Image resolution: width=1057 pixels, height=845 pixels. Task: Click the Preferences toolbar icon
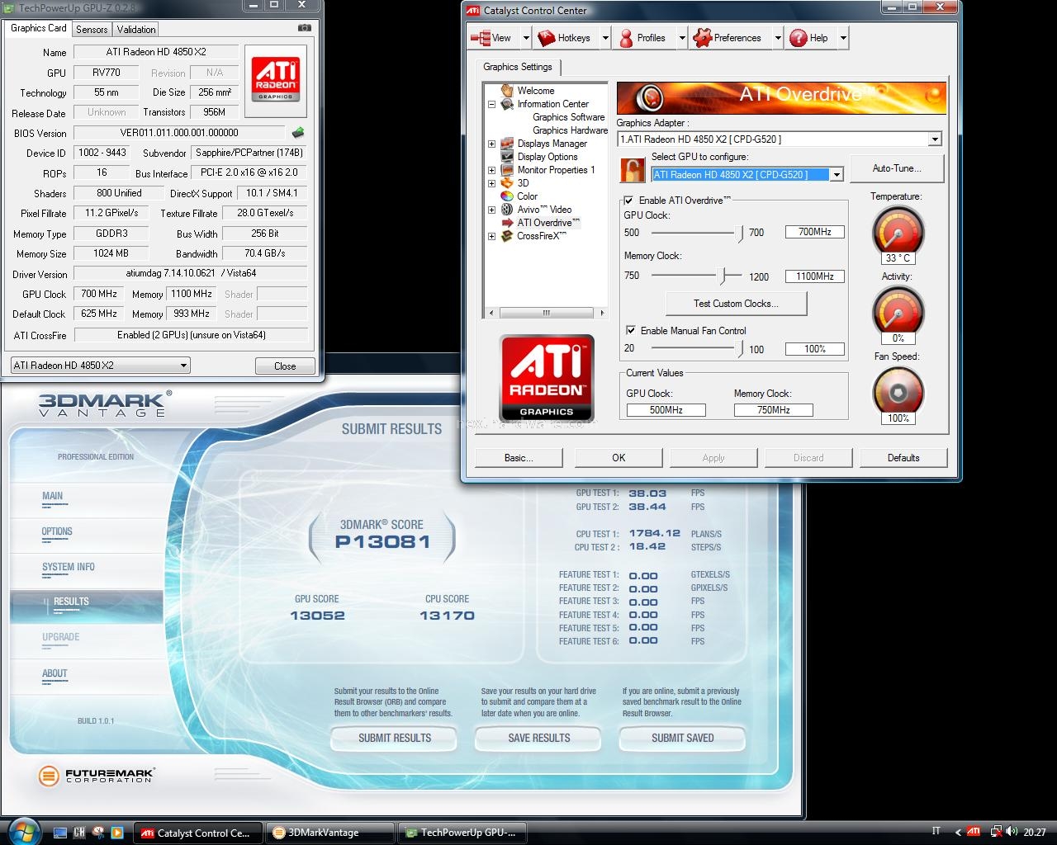702,38
